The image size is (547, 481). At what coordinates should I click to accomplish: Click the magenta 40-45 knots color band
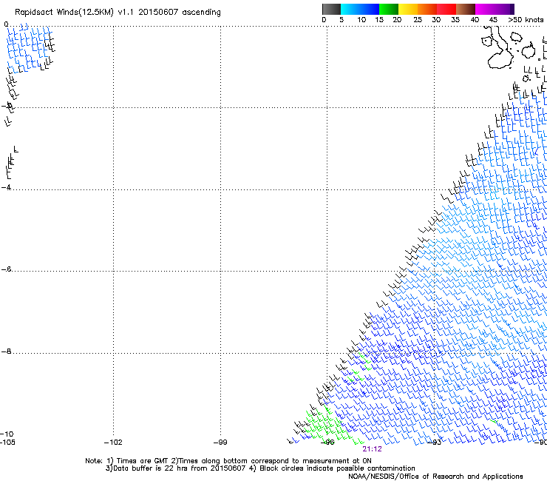click(485, 9)
